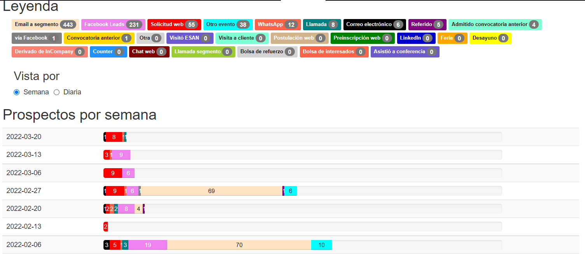The width and height of the screenshot is (585, 254).
Task: Click the Vista por heading
Action: [x=37, y=75]
